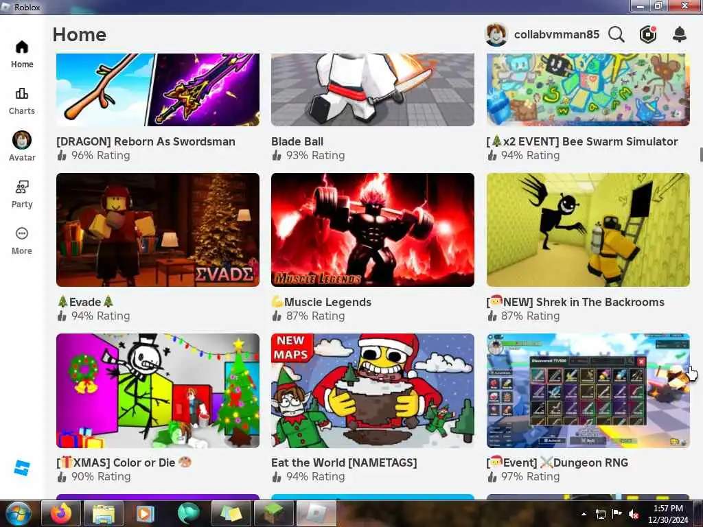Click the Roblox Studio icon in sidebar
The image size is (703, 527).
(x=21, y=468)
